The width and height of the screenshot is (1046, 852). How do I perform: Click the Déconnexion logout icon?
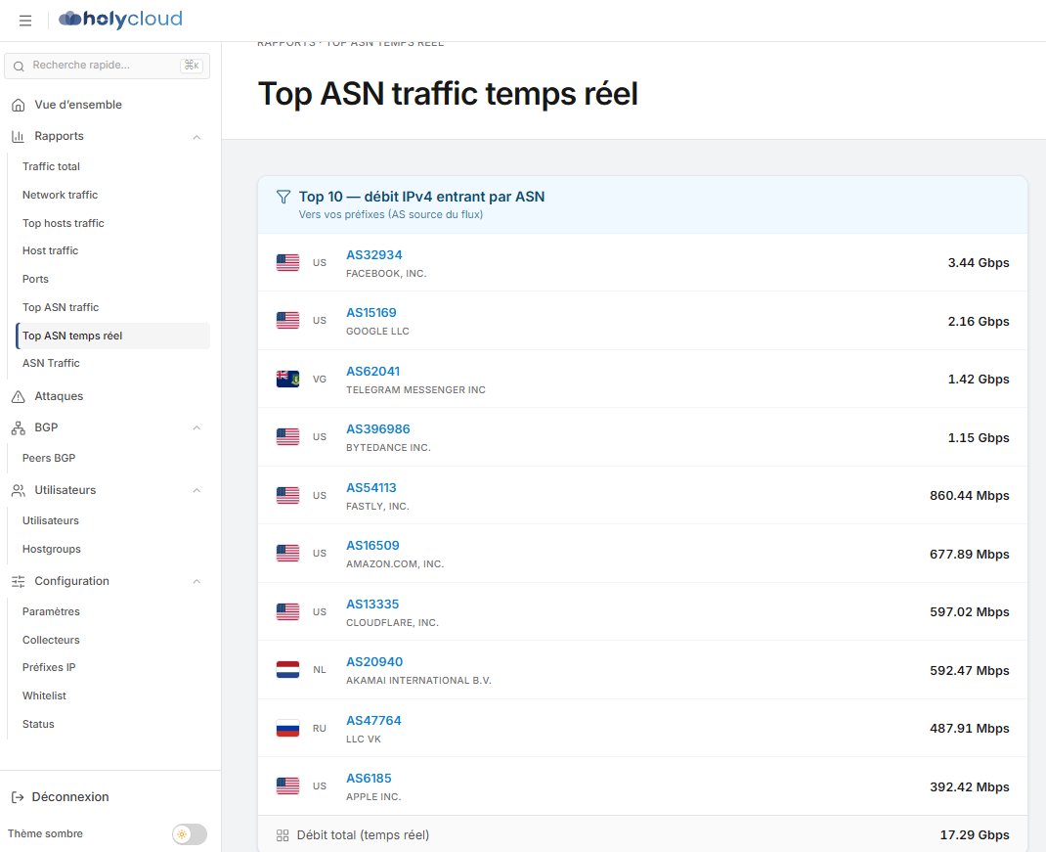point(18,797)
